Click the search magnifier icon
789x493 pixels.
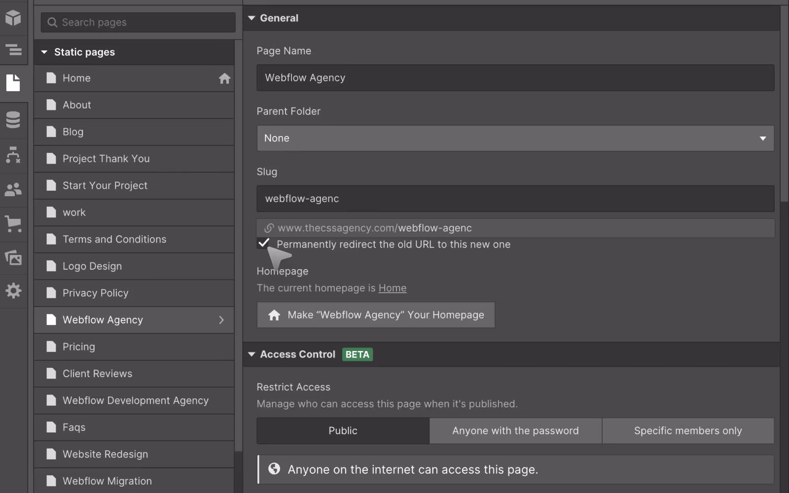52,22
